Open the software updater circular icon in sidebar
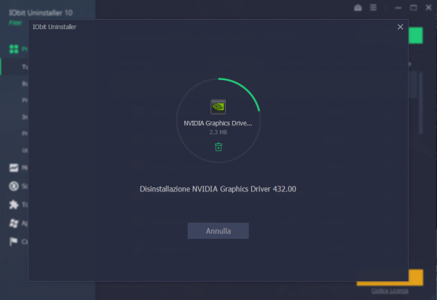The width and height of the screenshot is (437, 300). 13,186
